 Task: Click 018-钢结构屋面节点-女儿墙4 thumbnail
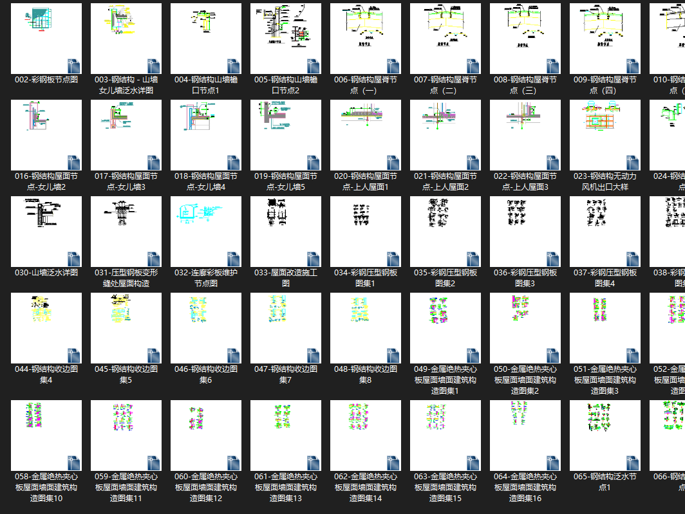206,135
